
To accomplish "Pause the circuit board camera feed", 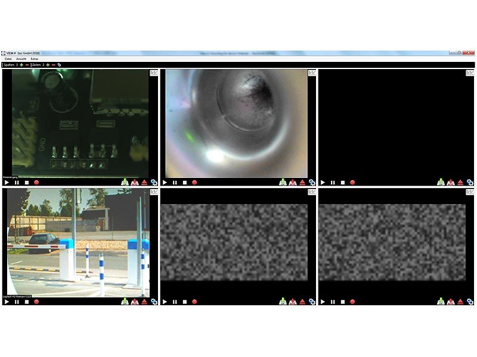I will [x=17, y=183].
